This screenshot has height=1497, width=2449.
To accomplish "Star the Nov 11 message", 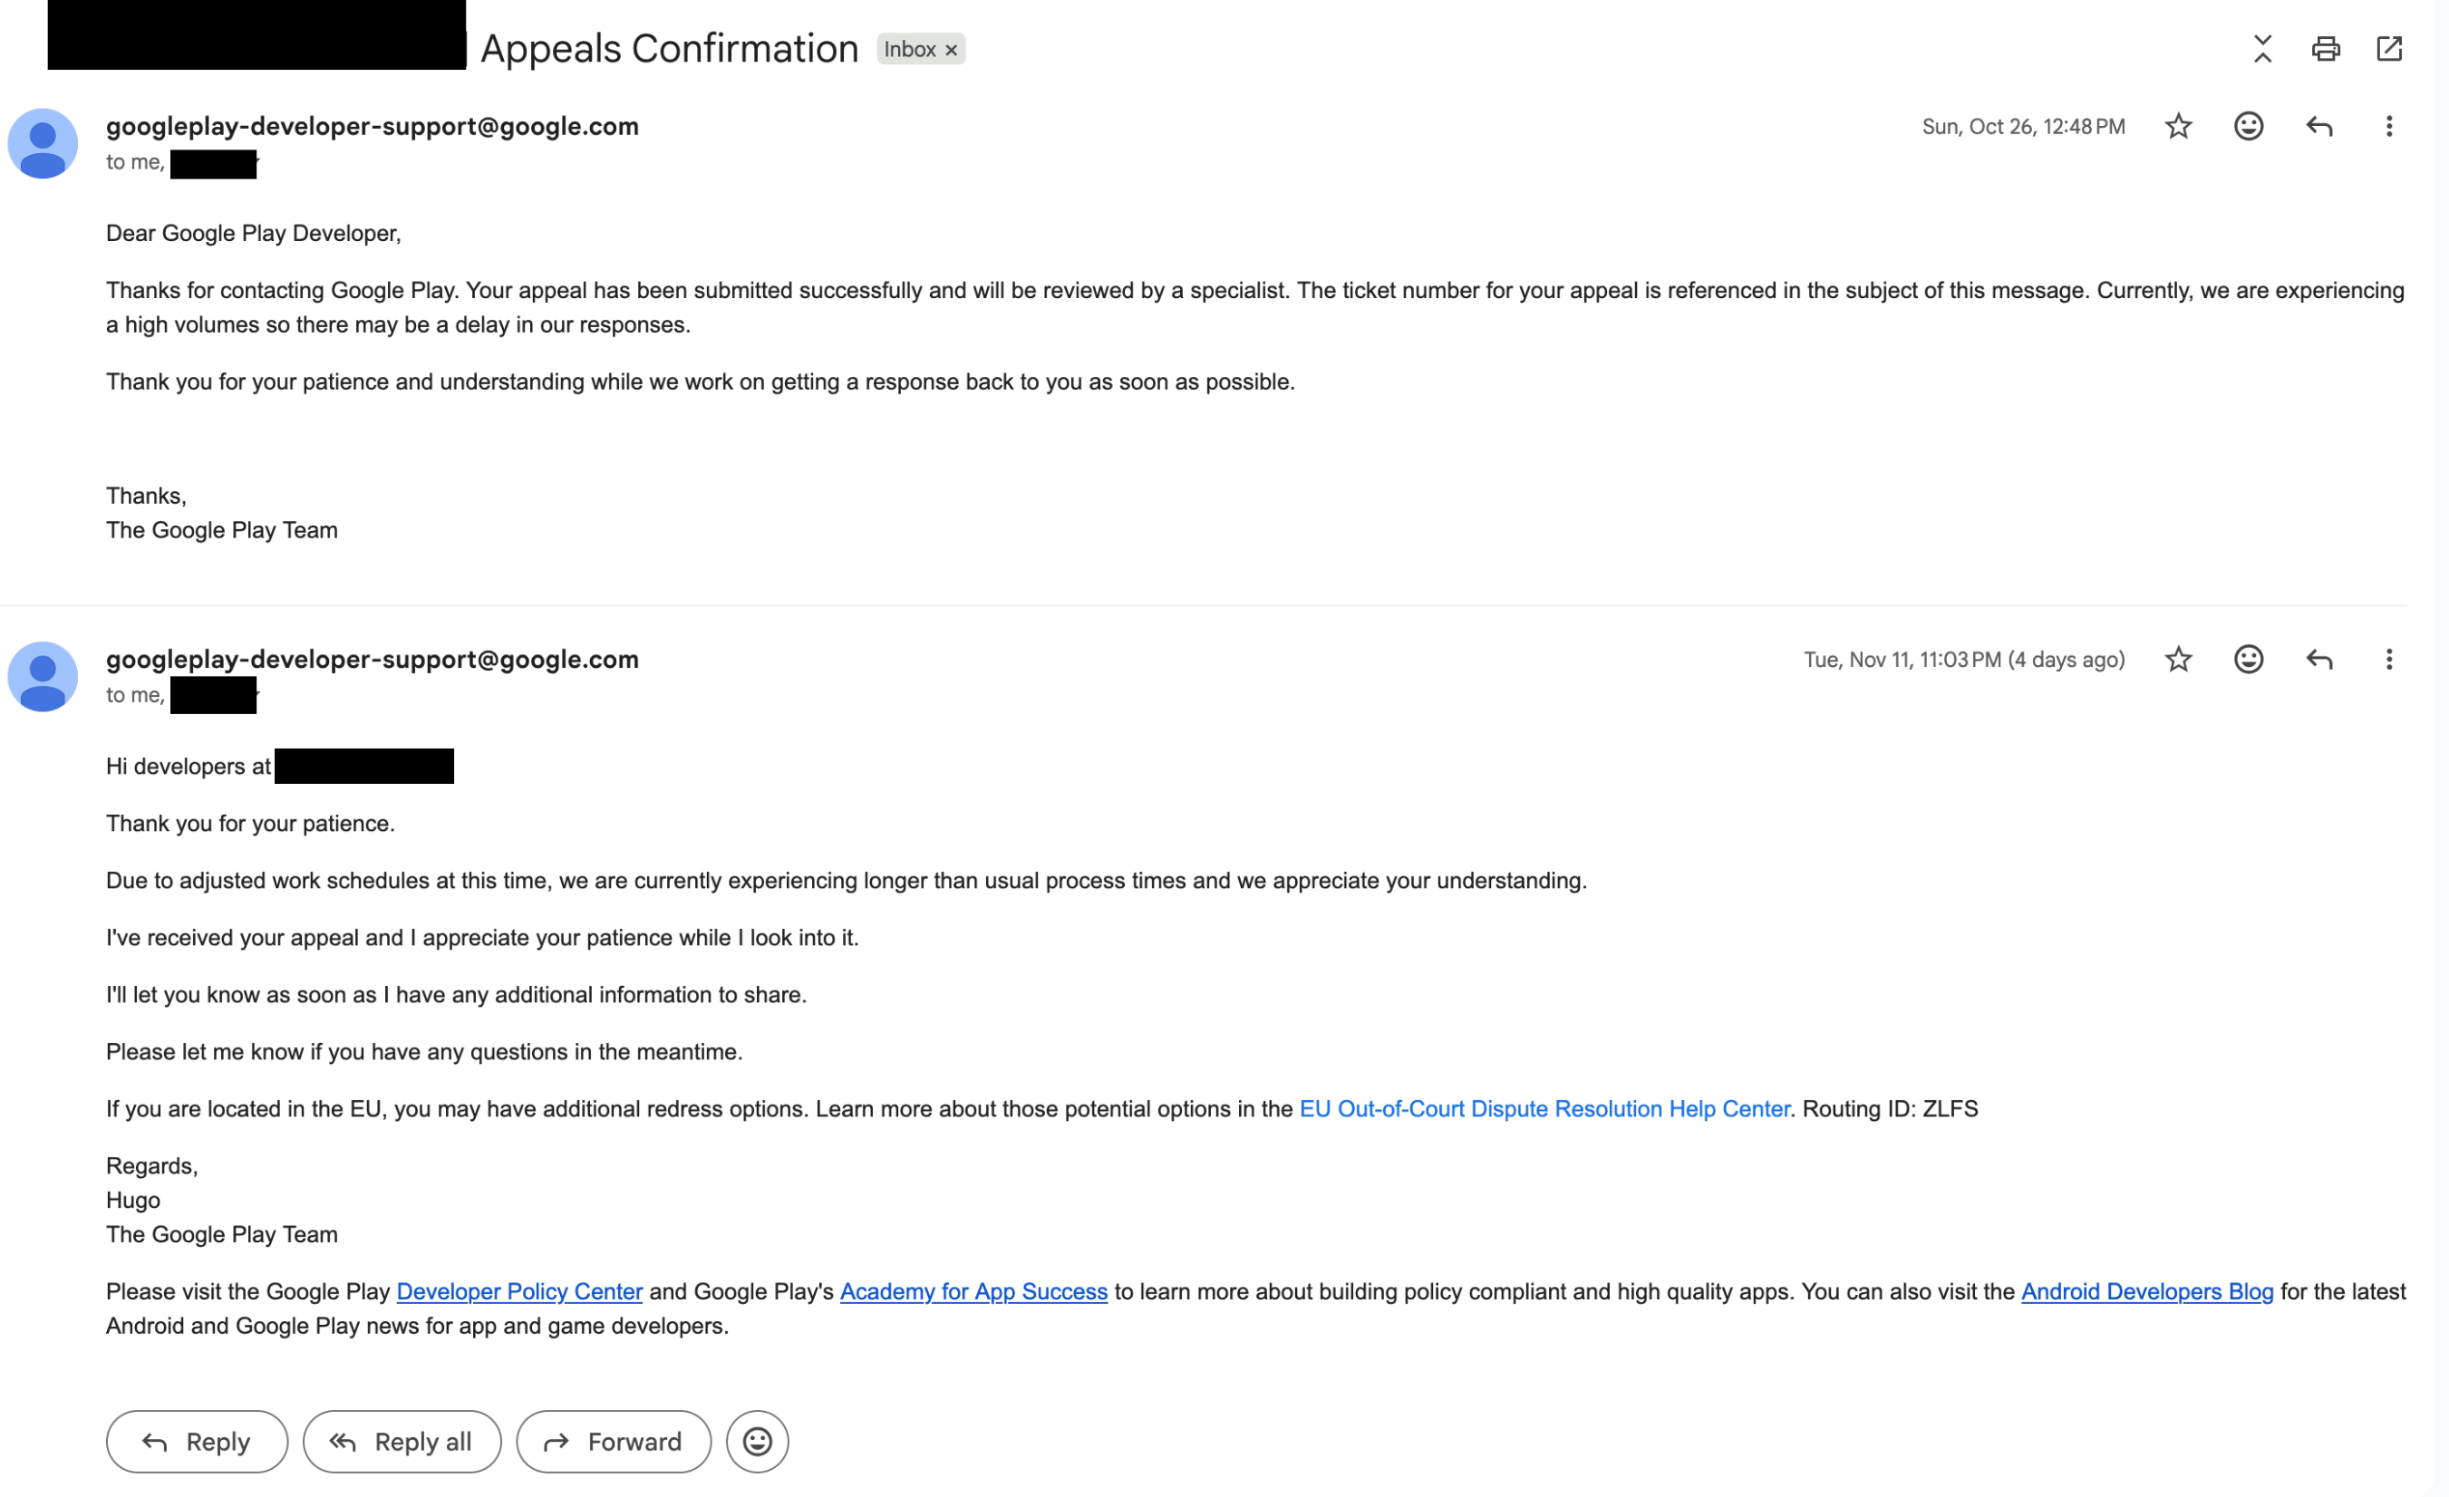I will tap(2178, 659).
